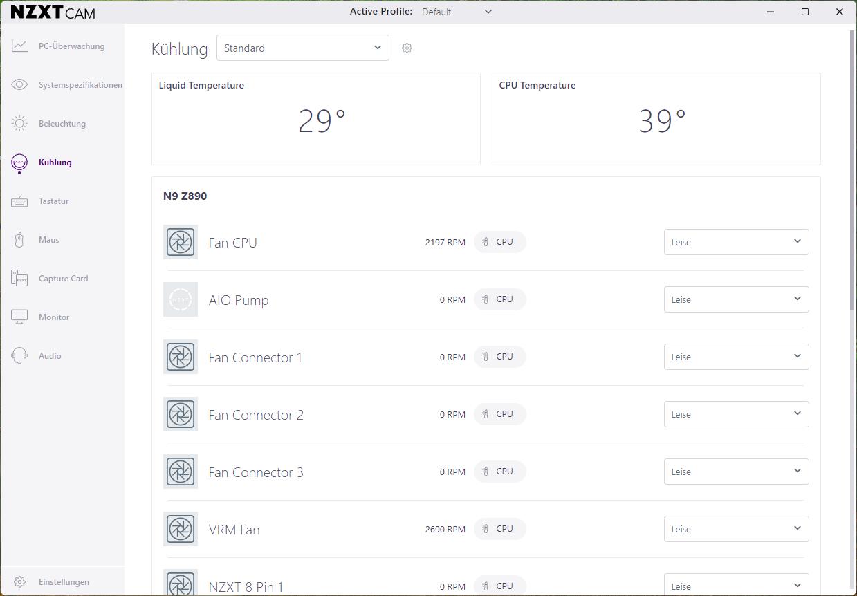Open the Capture Card icon
The image size is (857, 596).
coord(19,279)
